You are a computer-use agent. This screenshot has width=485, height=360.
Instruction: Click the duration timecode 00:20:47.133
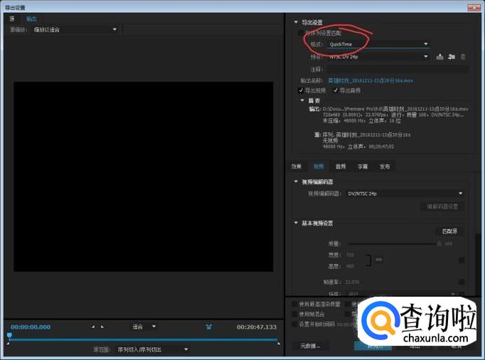pyautogui.click(x=257, y=327)
